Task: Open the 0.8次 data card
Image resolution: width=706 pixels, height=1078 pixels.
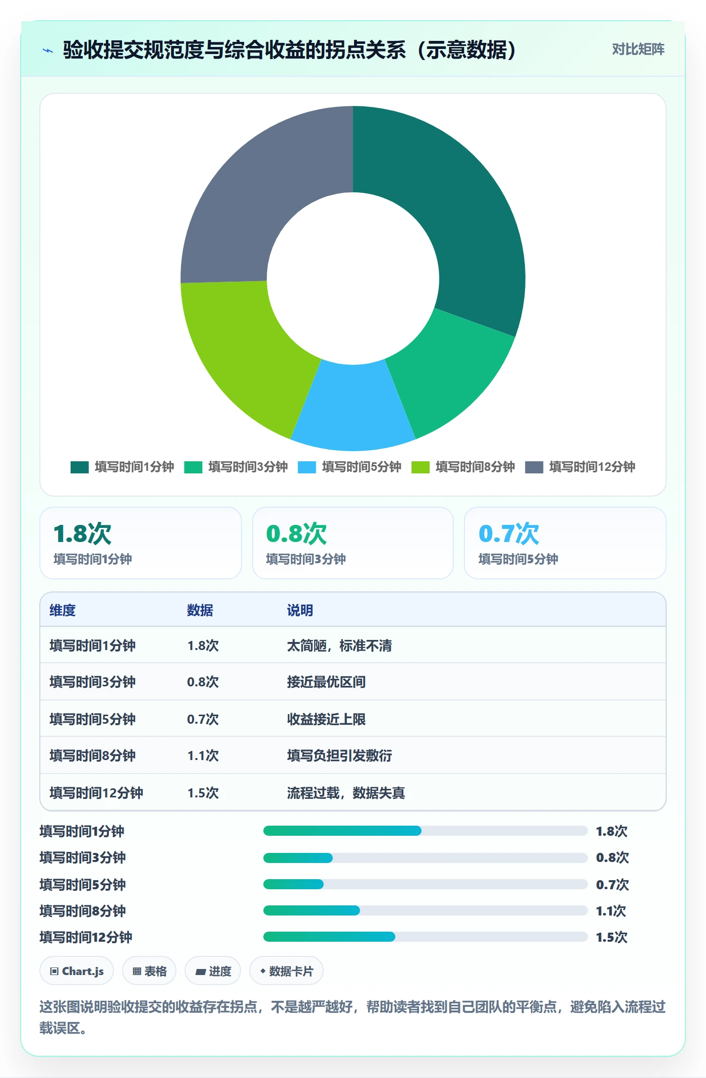Action: point(353,543)
